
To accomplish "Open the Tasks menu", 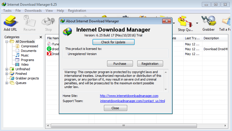I will (x=7, y=11).
